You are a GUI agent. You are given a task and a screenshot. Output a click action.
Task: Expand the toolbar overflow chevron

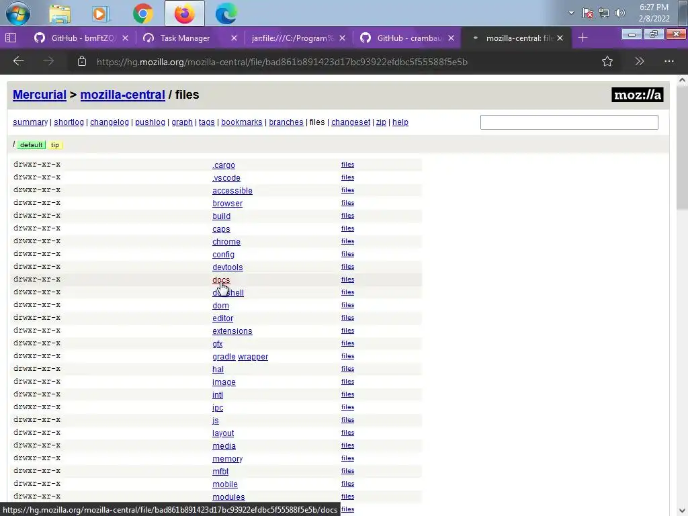click(640, 61)
